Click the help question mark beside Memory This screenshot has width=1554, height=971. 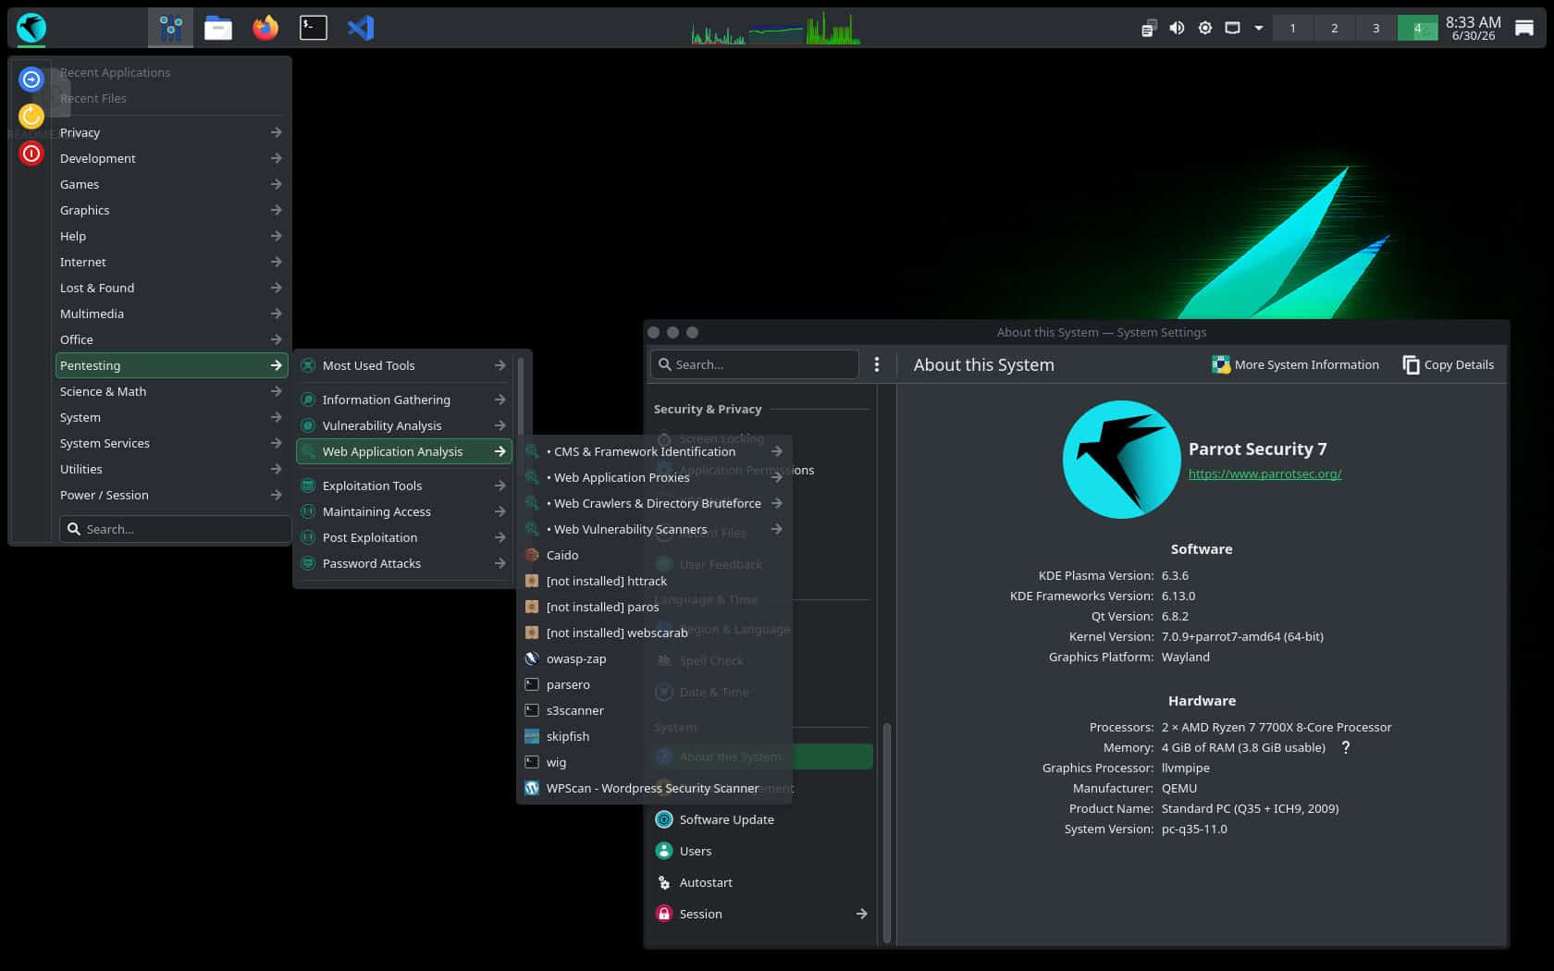tap(1346, 747)
